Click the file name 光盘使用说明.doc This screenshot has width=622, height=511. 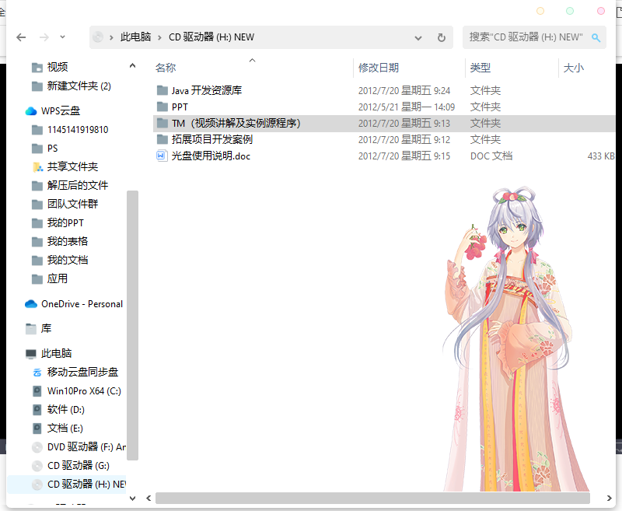pyautogui.click(x=211, y=156)
